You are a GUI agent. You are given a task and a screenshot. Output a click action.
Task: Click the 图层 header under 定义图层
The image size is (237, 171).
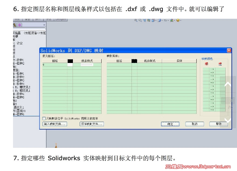55,61
